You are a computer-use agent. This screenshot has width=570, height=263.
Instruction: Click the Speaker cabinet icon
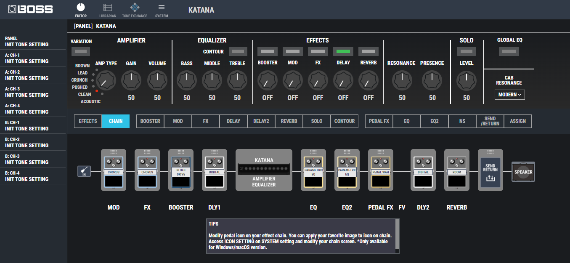[523, 172]
